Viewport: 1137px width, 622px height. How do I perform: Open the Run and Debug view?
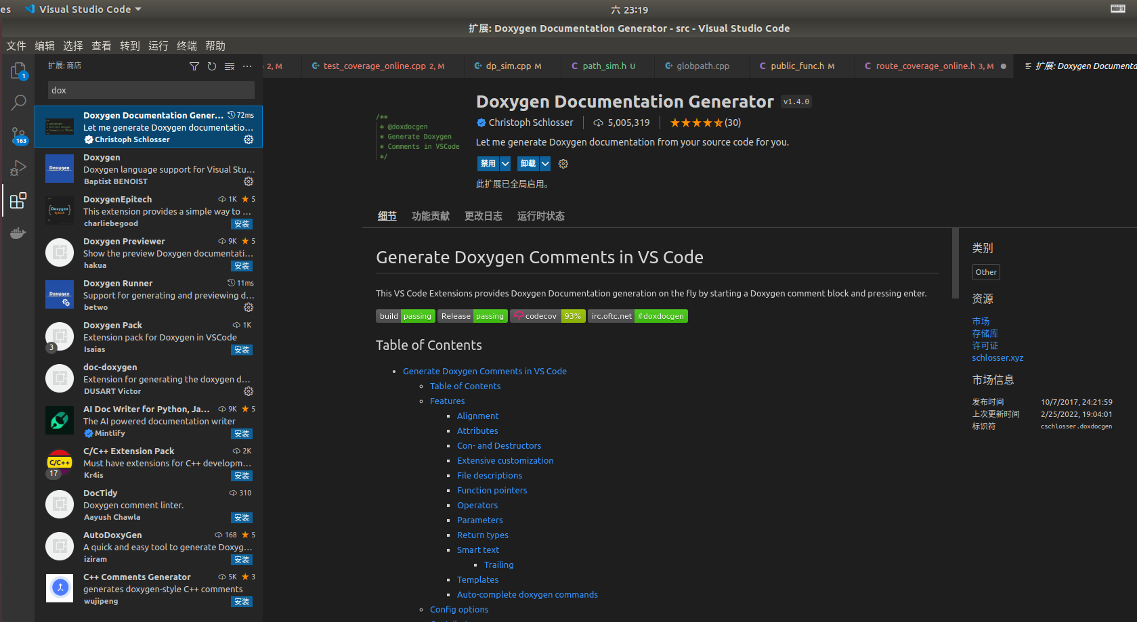point(18,168)
